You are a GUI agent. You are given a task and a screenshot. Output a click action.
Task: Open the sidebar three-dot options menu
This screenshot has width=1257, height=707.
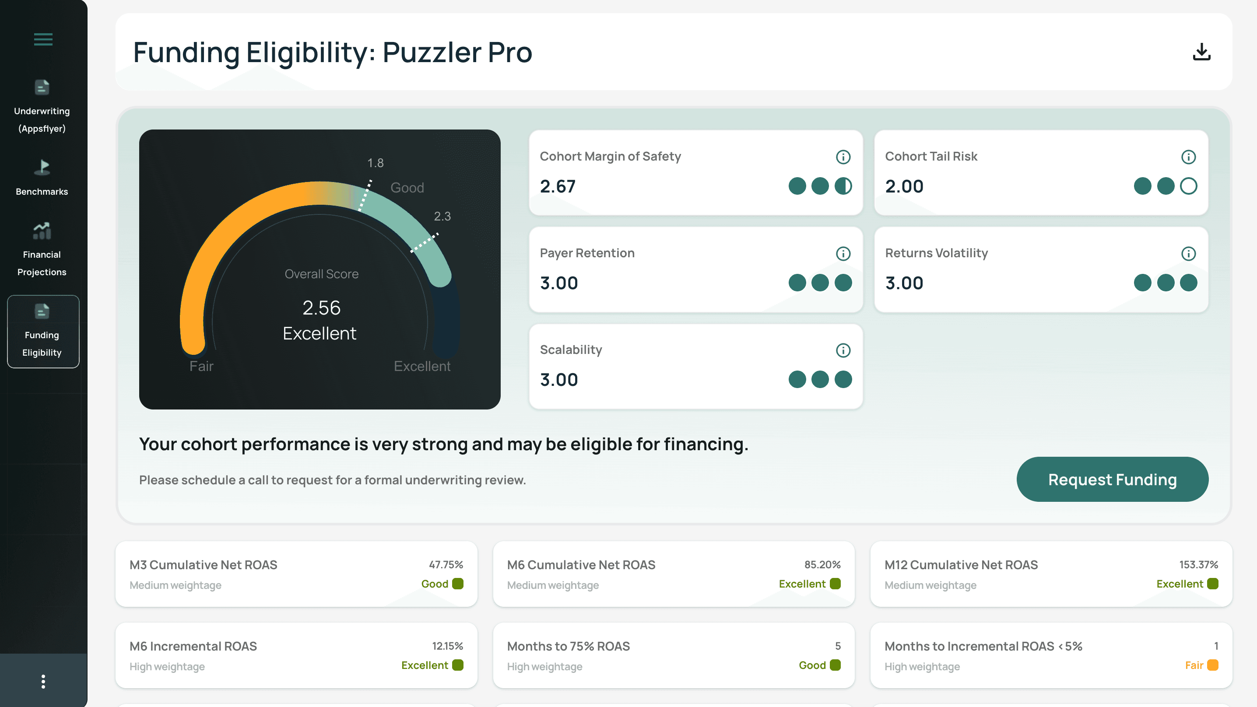(x=43, y=681)
